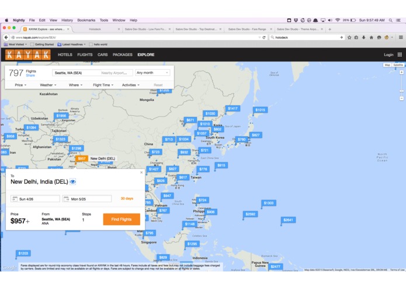Click the Spotlight search icon
The width and height of the screenshot is (406, 289).
[390, 20]
